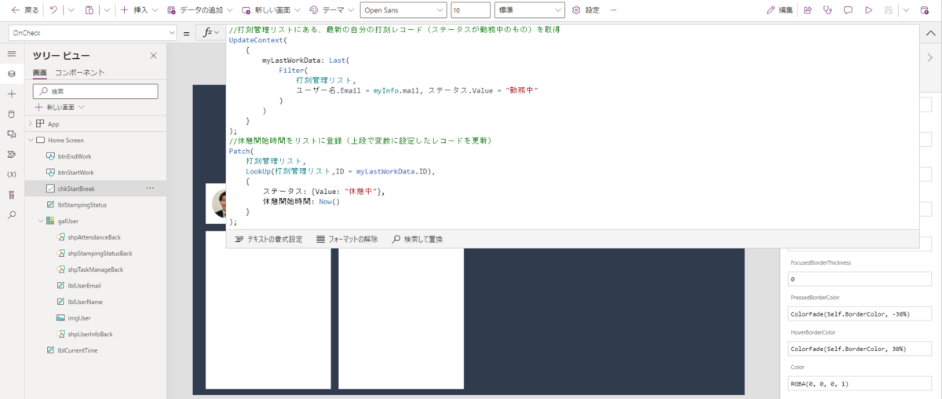Viewport: 942px width, 399px height.
Task: Click the insert plus icon in left rail
Action: (12, 94)
